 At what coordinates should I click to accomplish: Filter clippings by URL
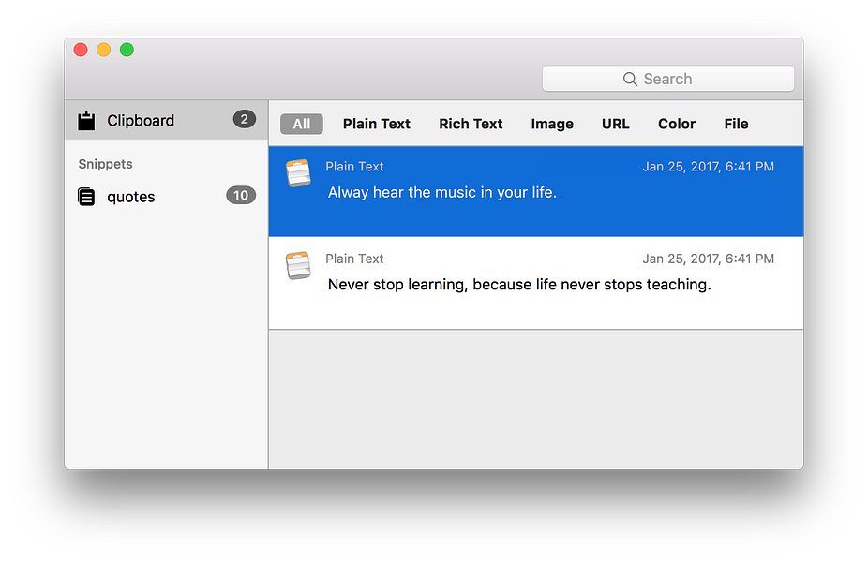pos(616,124)
